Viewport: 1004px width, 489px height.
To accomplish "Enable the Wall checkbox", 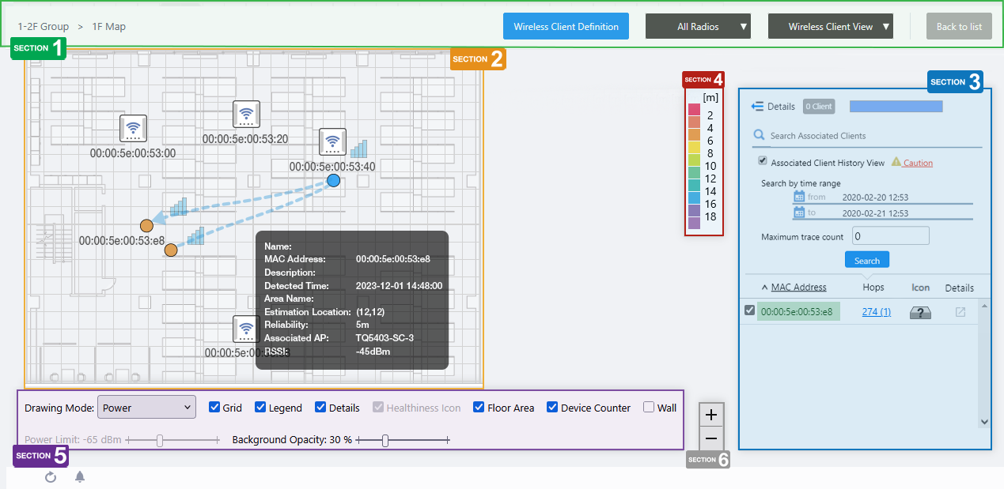I will point(649,408).
